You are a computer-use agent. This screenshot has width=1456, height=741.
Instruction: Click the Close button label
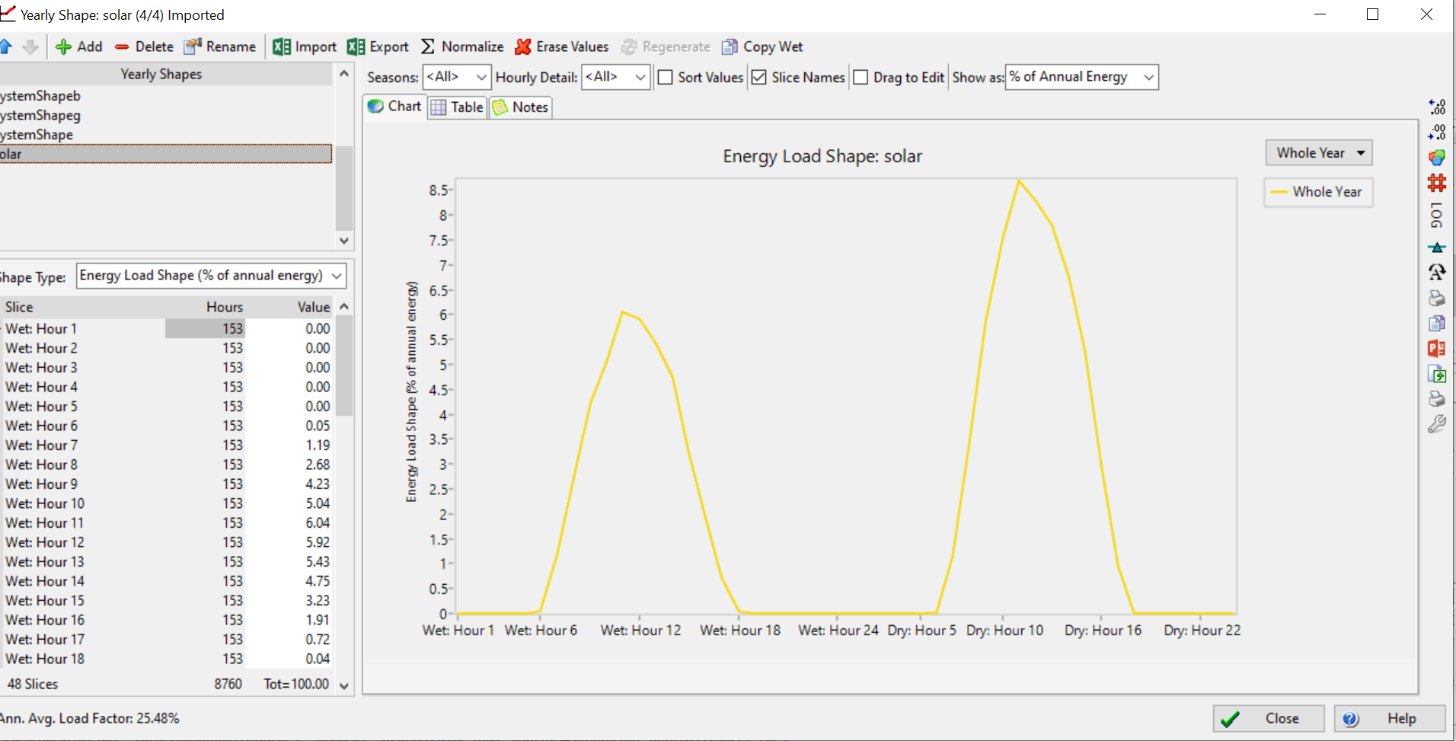[x=1282, y=719]
